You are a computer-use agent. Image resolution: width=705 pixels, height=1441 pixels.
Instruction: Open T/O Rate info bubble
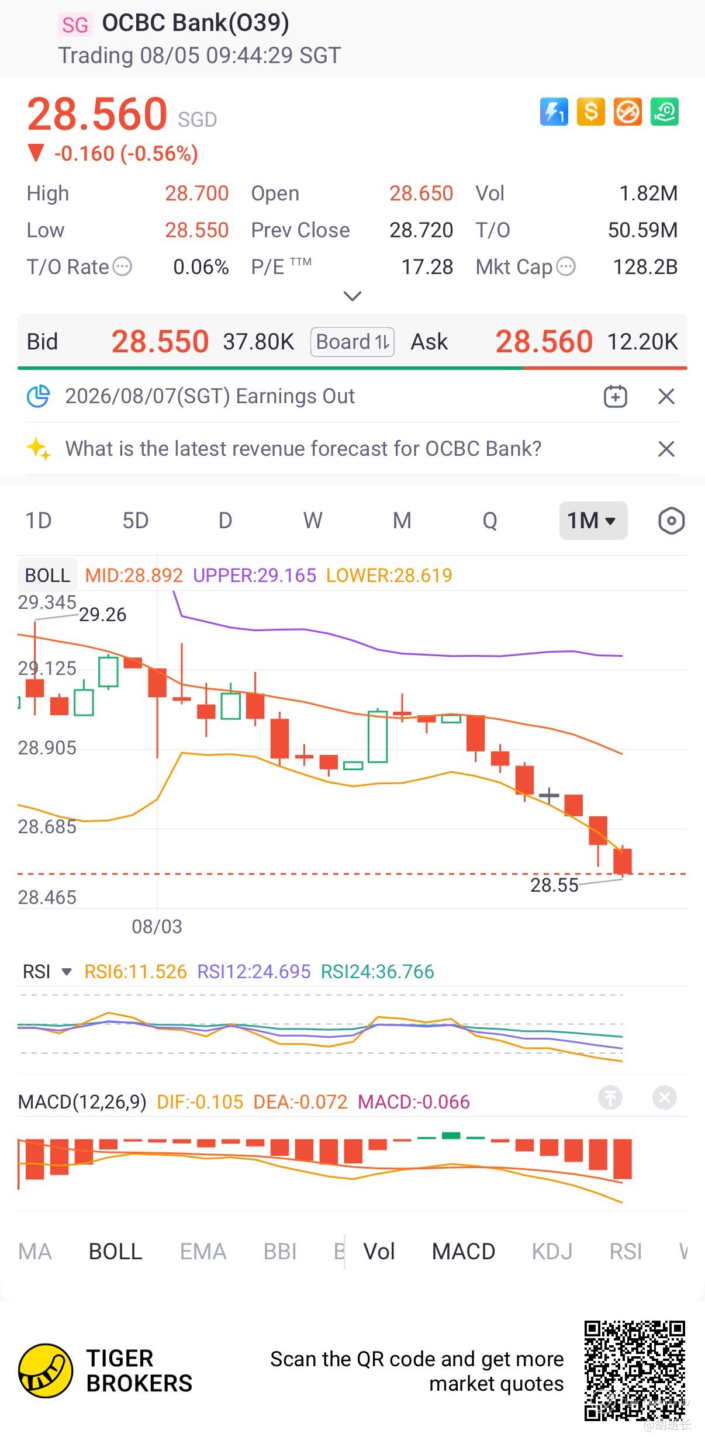(122, 266)
